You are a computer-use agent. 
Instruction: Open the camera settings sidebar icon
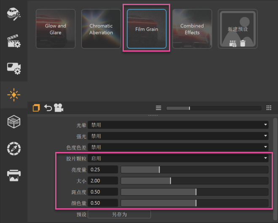tap(14, 68)
